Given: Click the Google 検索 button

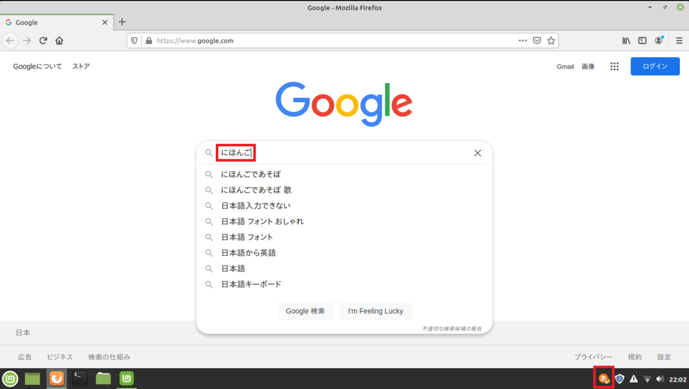Looking at the screenshot, I should [305, 311].
